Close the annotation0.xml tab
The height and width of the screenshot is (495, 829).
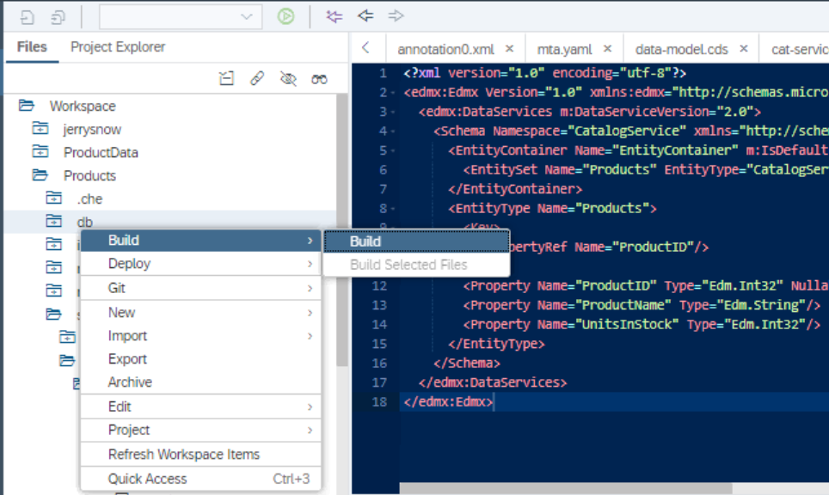509,49
